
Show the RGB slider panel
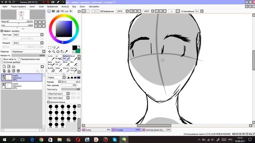click(x=53, y=11)
